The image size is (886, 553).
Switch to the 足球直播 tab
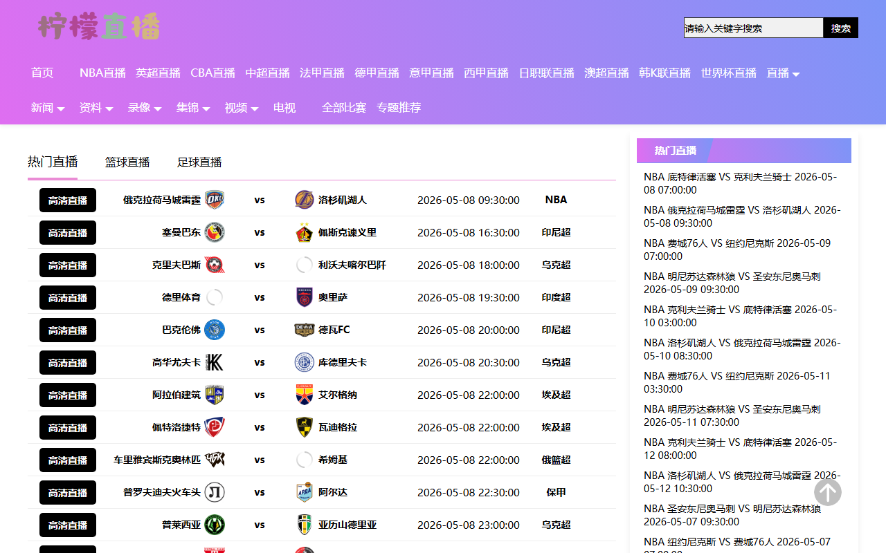[x=199, y=162]
